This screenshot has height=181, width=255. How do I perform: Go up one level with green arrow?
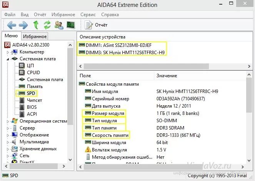pos(36,25)
